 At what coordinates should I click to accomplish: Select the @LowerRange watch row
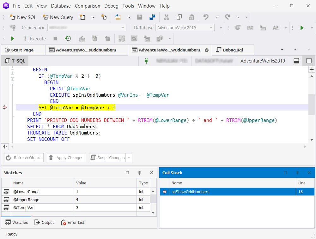[x=76, y=192]
